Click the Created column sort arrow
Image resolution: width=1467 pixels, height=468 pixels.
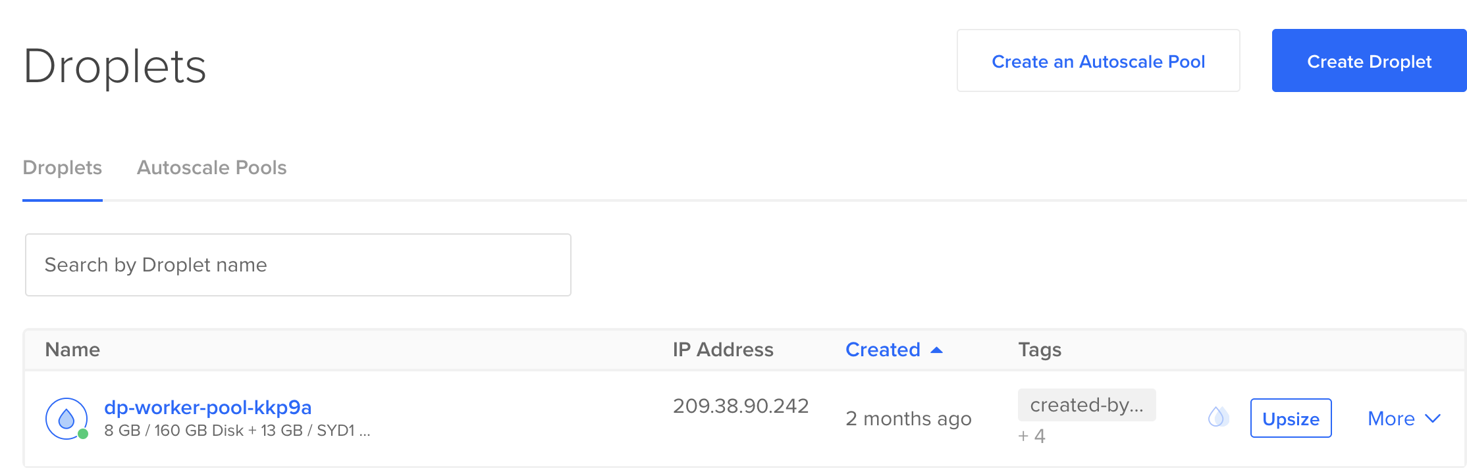point(936,350)
